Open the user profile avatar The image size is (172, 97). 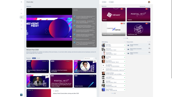[x=149, y=2]
